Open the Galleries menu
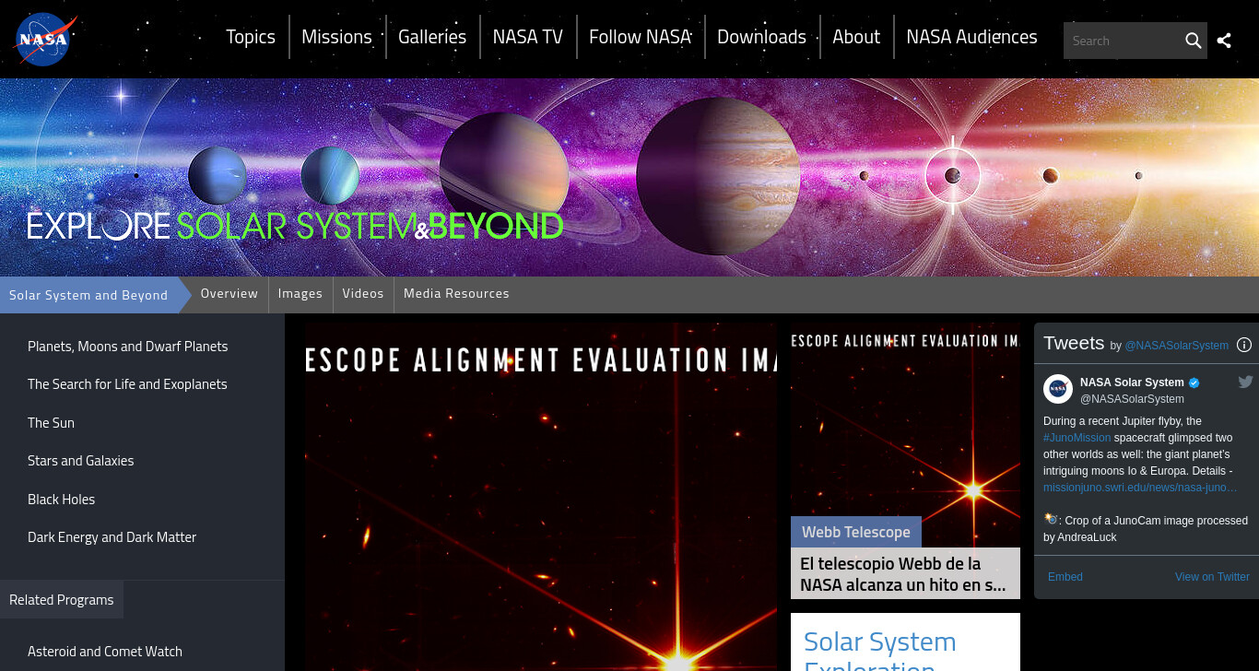Image resolution: width=1259 pixels, height=671 pixels. point(432,37)
